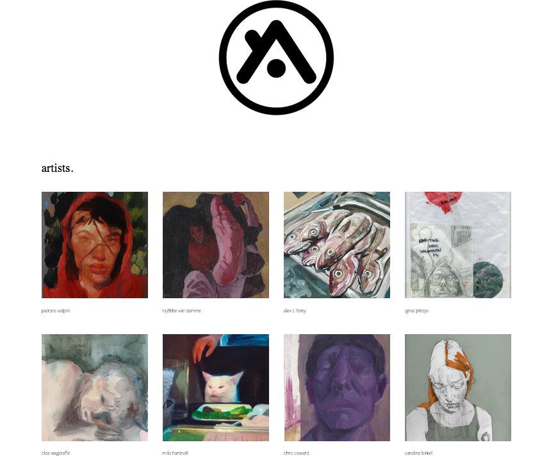Open Ignas Pledys' sketch collage thumbnail
The width and height of the screenshot is (549, 456).
458,244
